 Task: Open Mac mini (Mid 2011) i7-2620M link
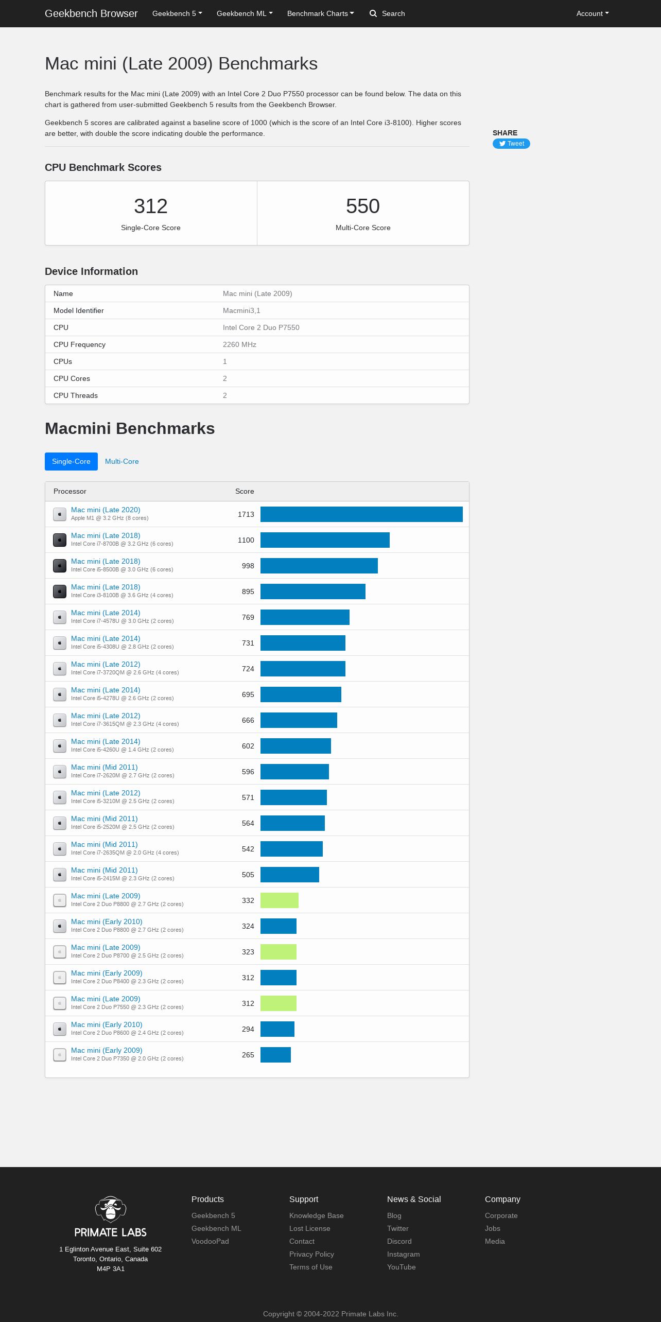pyautogui.click(x=105, y=767)
